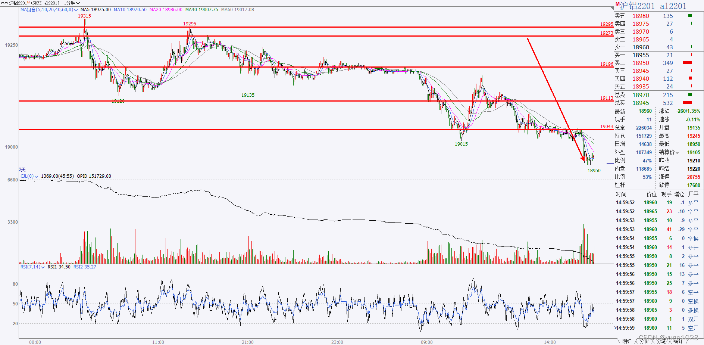Click the 涨停 20755 limit-up value
Viewport: 704px width, 345px height.
pos(694,177)
